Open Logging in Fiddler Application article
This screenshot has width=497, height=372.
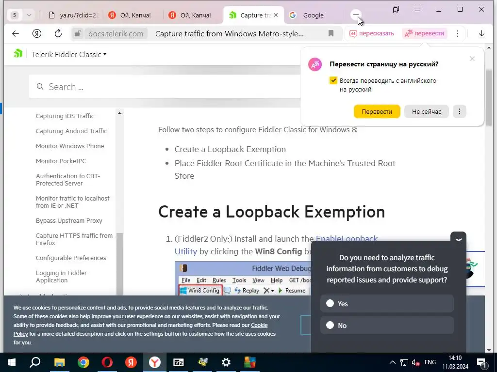coord(61,277)
